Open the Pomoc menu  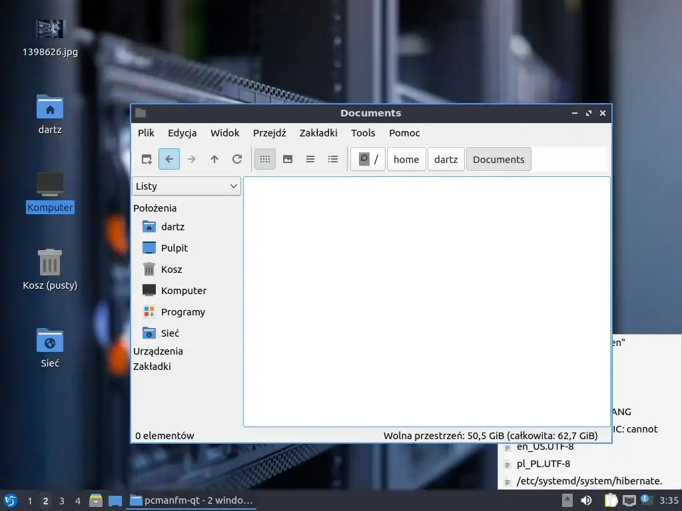point(404,133)
